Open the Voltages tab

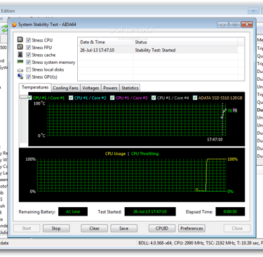(x=90, y=88)
